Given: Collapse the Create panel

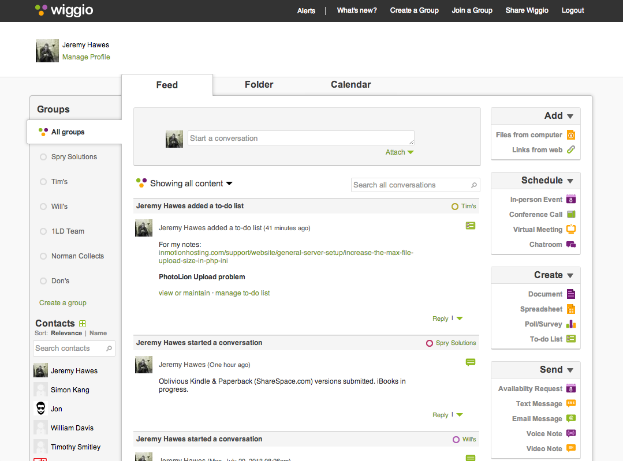Looking at the screenshot, I should pos(570,276).
